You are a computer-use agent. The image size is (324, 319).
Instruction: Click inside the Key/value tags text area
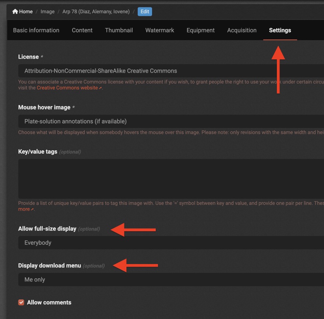pos(171,179)
